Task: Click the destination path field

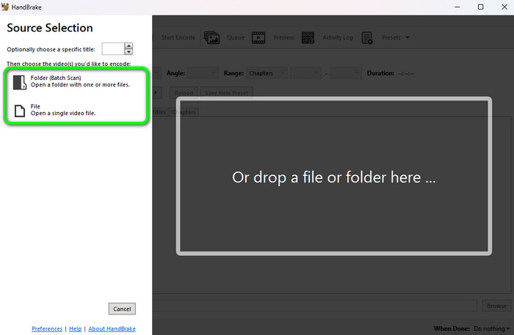Action: click(x=314, y=306)
